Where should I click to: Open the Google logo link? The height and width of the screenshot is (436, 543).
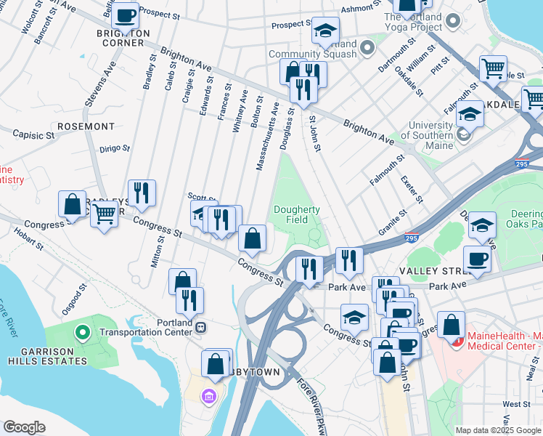tap(24, 427)
